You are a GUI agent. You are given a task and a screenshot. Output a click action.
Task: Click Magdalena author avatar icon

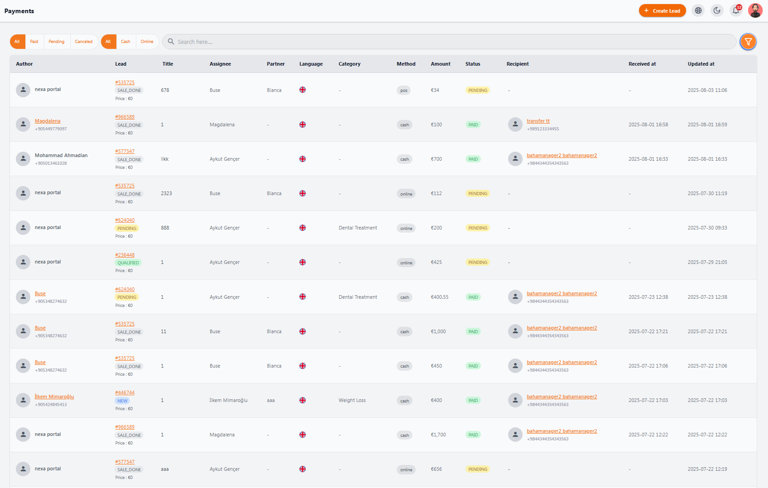point(23,124)
